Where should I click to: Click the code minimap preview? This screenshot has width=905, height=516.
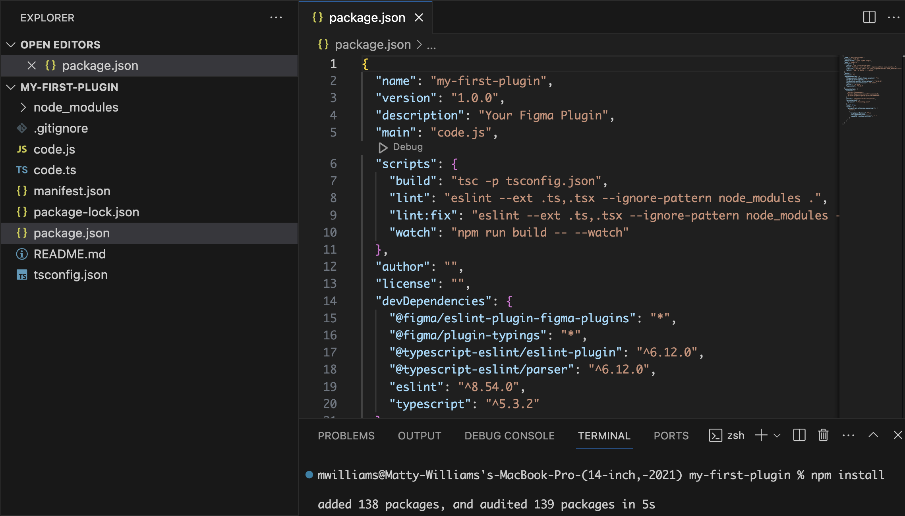click(872, 91)
